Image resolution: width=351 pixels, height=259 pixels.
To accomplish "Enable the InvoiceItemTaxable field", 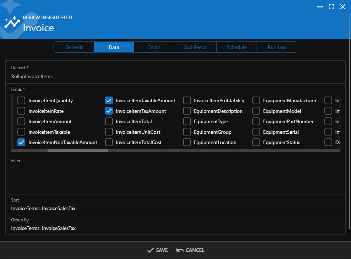I will [x=21, y=132].
